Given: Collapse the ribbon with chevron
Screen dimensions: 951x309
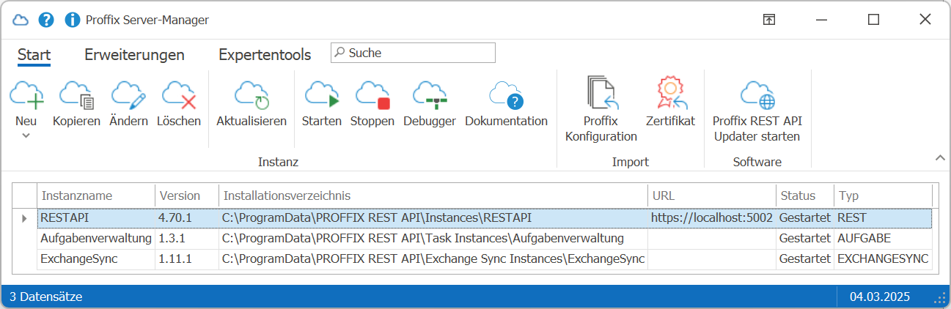Looking at the screenshot, I should pyautogui.click(x=940, y=157).
